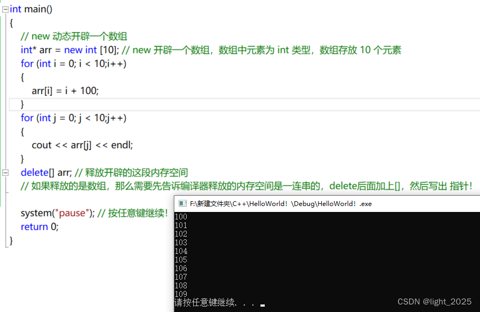This screenshot has height=312, width=480.
Task: Click console output line '109'
Action: pyautogui.click(x=181, y=294)
